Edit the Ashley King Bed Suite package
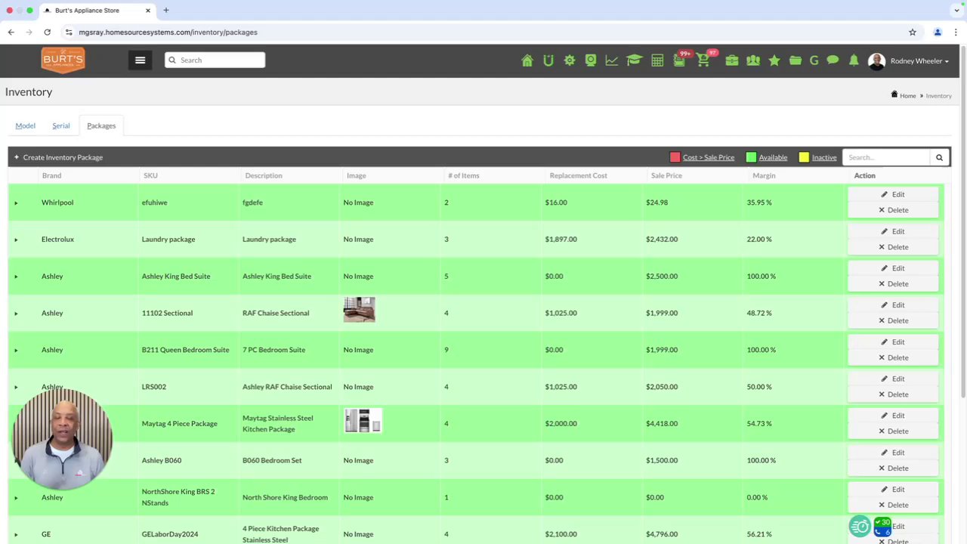967x544 pixels. pos(893,268)
